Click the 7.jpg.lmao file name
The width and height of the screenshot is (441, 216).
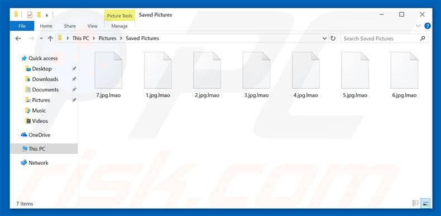tap(108, 95)
